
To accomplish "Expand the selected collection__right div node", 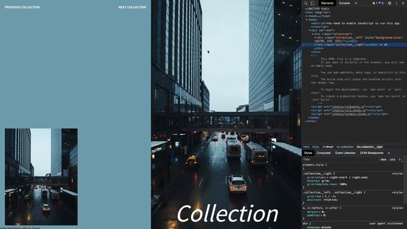I will point(315,45).
